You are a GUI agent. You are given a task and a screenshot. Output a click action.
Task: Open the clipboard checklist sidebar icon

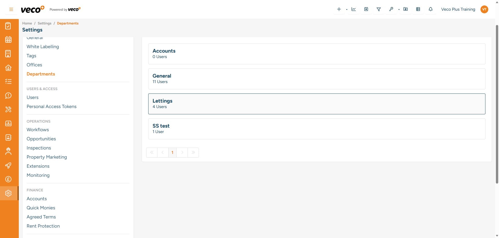pyautogui.click(x=8, y=26)
